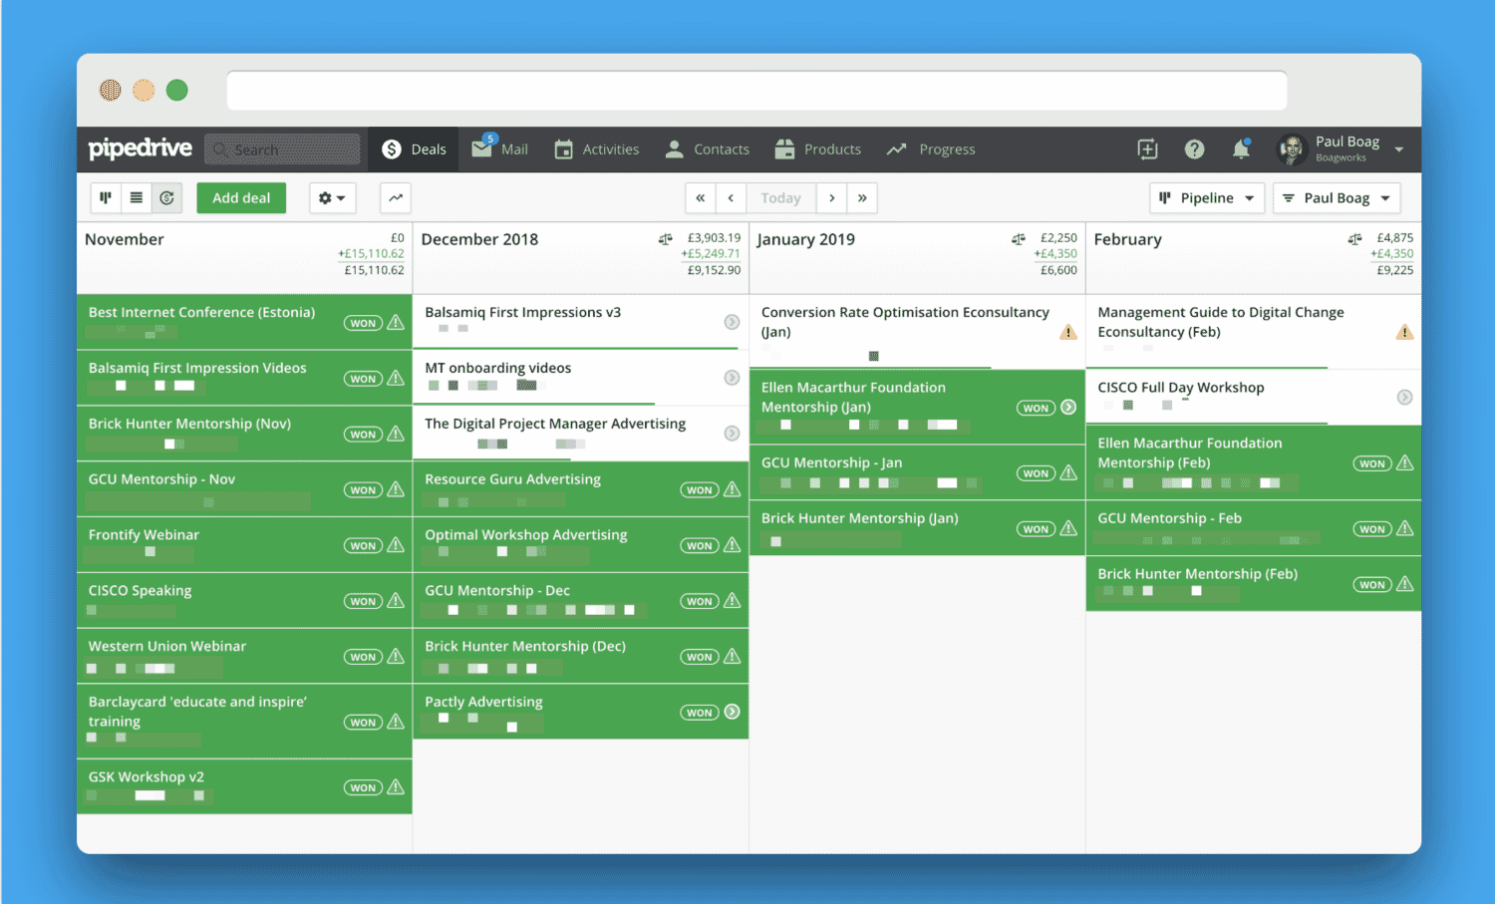The image size is (1495, 904).
Task: Open Ellen Macarthur Foundation Mentorship (Feb) deal
Action: point(1254,462)
